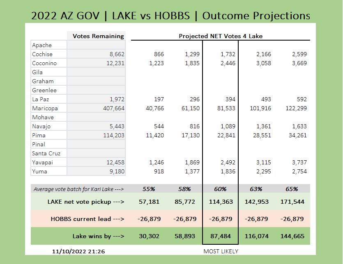Screen dimensions: 343x264
Task: Click the Yavapai county row label
Action: pyautogui.click(x=42, y=162)
